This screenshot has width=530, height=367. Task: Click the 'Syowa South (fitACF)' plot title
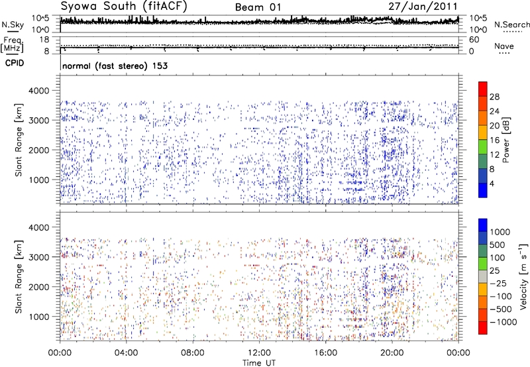coord(124,7)
